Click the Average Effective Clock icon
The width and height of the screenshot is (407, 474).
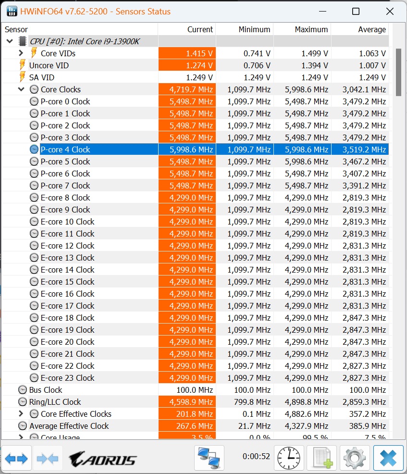(x=23, y=425)
